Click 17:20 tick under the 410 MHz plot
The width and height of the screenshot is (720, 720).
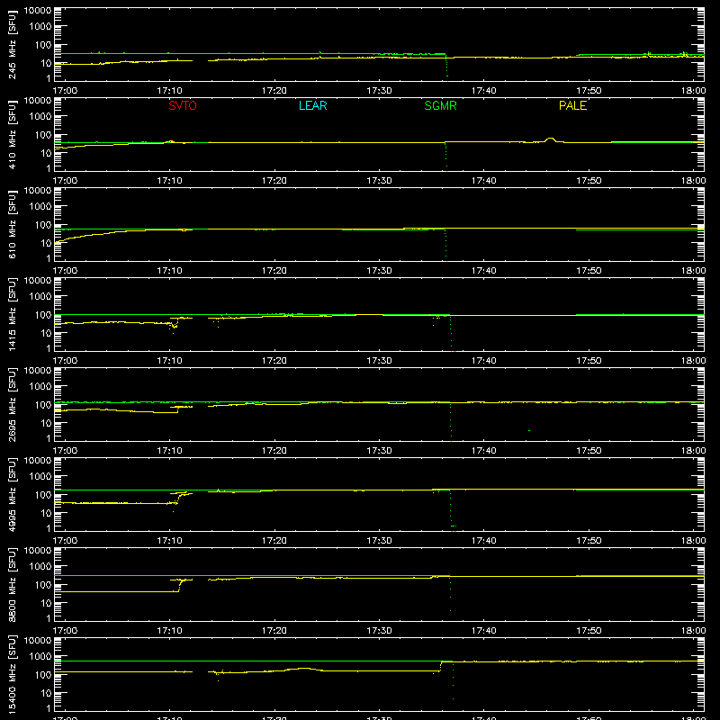coord(274,181)
